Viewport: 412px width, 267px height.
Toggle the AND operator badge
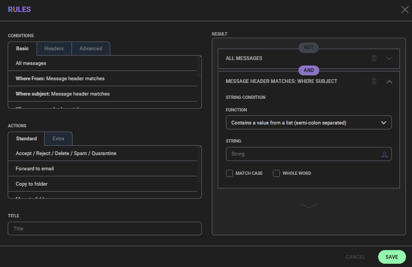(308, 70)
